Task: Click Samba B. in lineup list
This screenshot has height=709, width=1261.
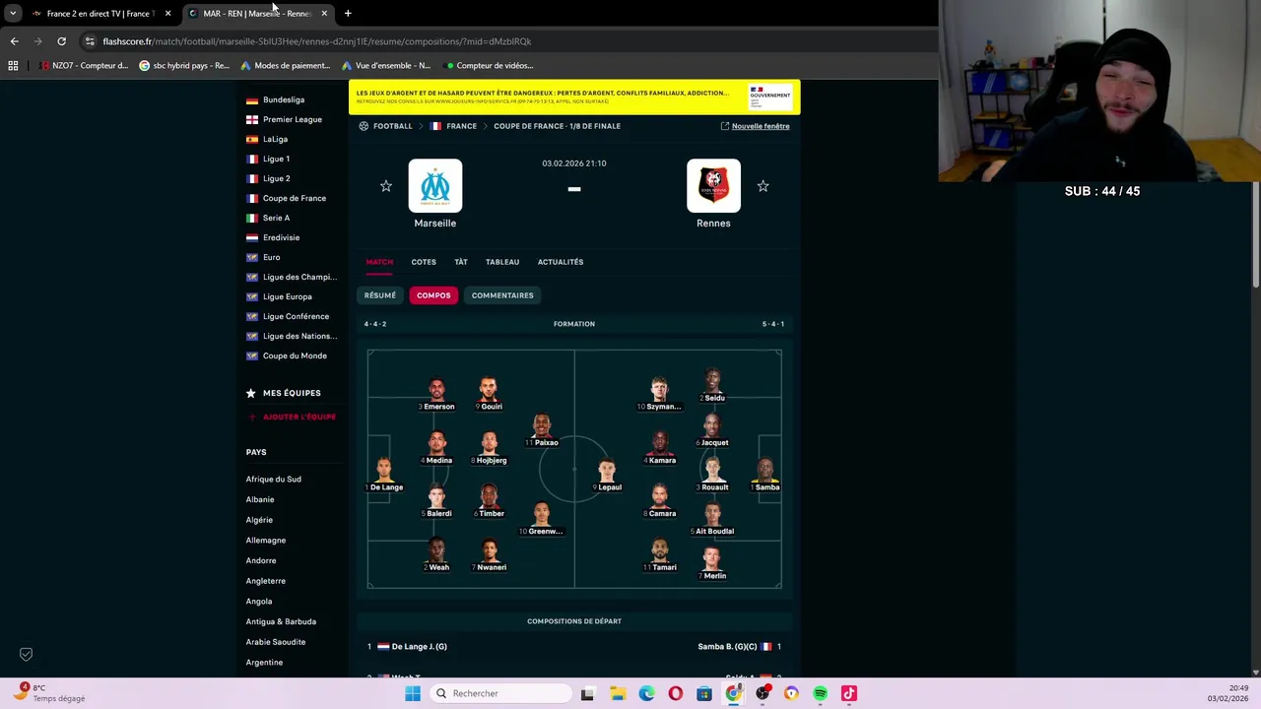Action: click(727, 647)
